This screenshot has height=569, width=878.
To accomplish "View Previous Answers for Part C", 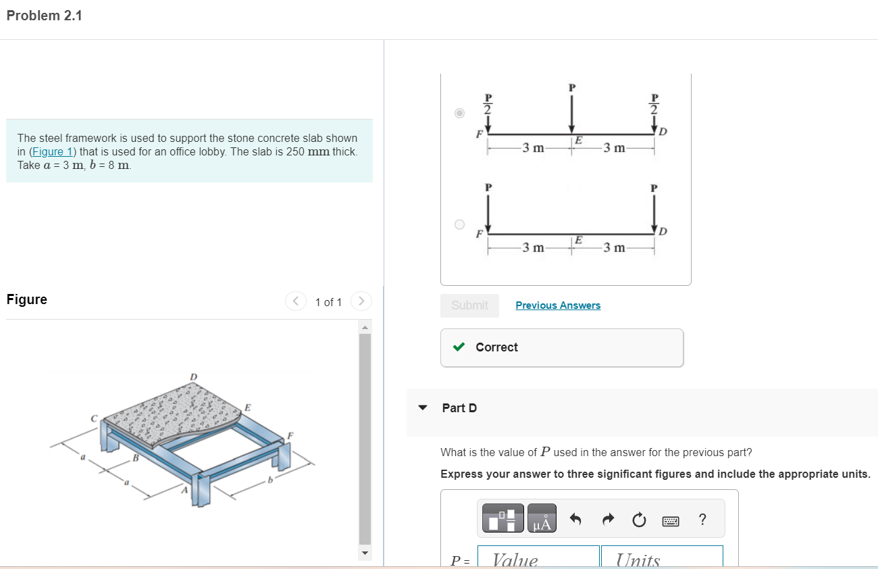I will 557,305.
